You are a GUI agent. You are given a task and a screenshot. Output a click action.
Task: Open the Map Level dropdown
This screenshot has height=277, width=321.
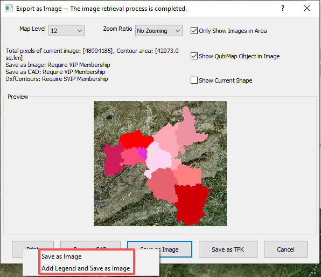pos(66,31)
